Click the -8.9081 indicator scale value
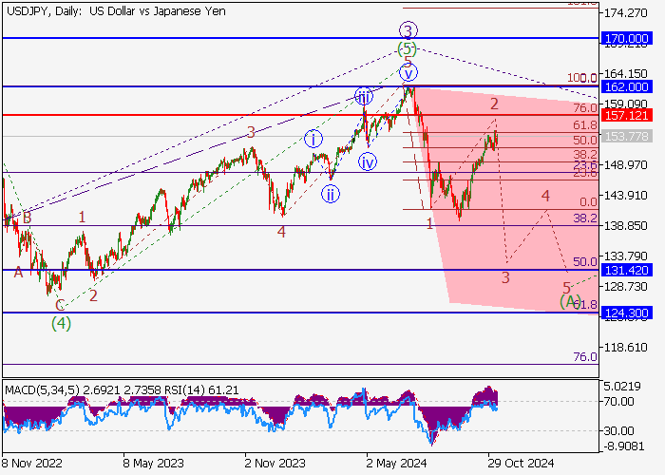The height and width of the screenshot is (475, 665). click(x=624, y=446)
